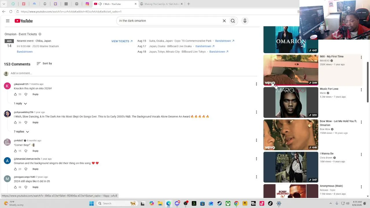Image resolution: width=370 pixels, height=208 pixels.
Task: Dislike the @chynawhitley256 comment
Action: coord(26,122)
